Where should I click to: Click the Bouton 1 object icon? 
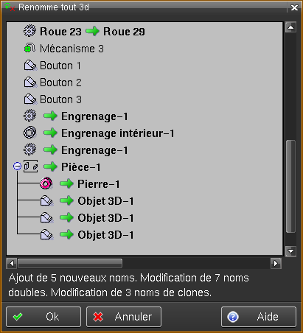point(30,66)
